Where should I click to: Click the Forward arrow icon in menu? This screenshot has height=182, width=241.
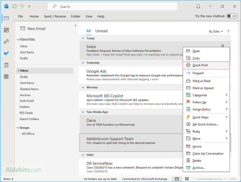pyautogui.click(x=188, y=73)
